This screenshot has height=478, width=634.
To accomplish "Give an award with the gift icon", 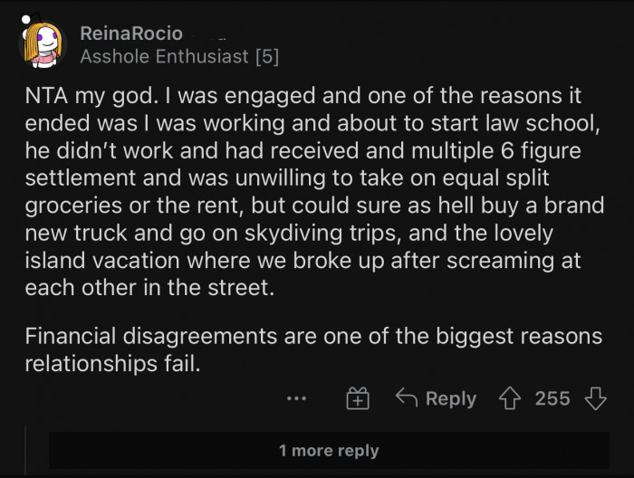I will click(358, 398).
